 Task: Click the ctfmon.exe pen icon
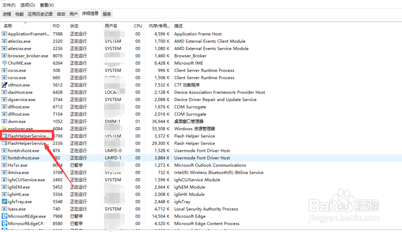coord(4,85)
